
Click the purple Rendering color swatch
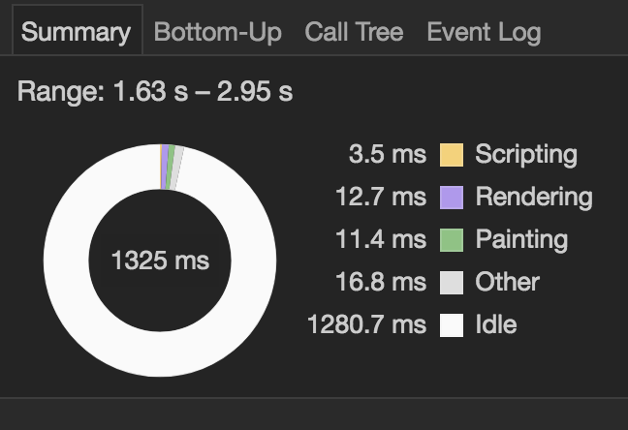pyautogui.click(x=452, y=197)
